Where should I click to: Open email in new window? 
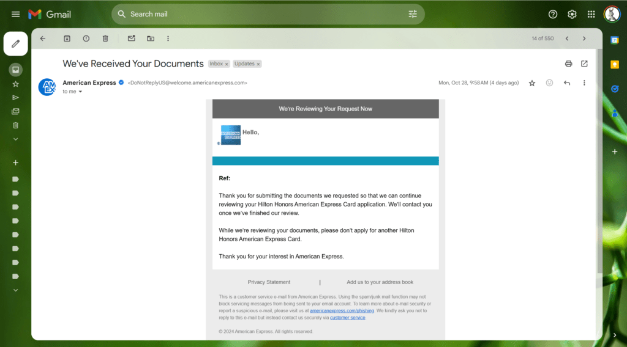pos(584,64)
